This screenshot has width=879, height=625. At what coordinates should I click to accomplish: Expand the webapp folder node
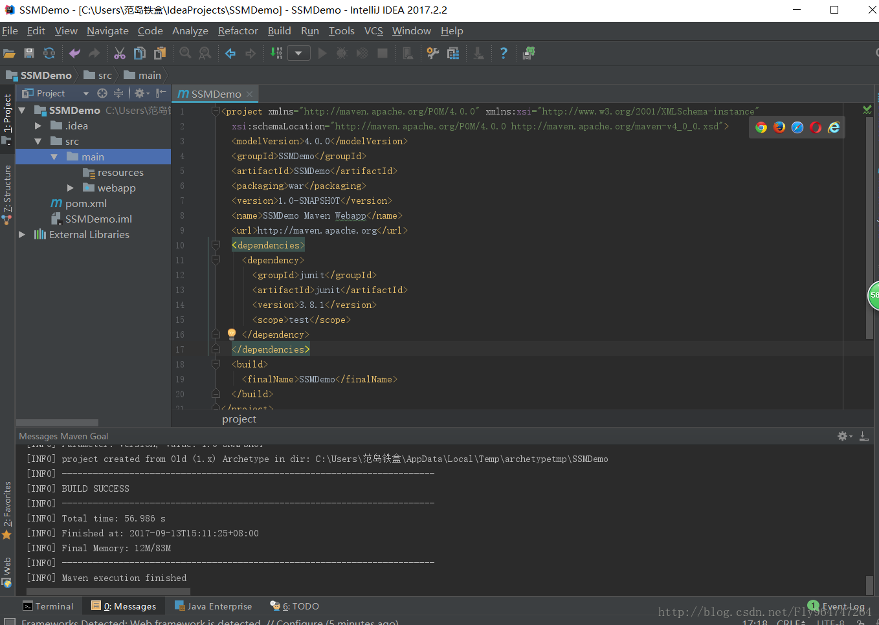pos(71,188)
